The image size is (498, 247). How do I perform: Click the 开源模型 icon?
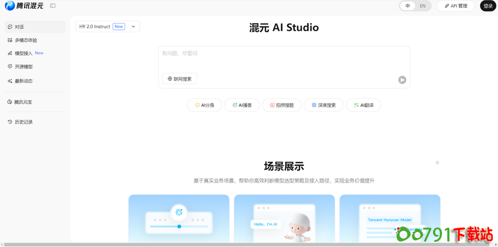[10, 66]
